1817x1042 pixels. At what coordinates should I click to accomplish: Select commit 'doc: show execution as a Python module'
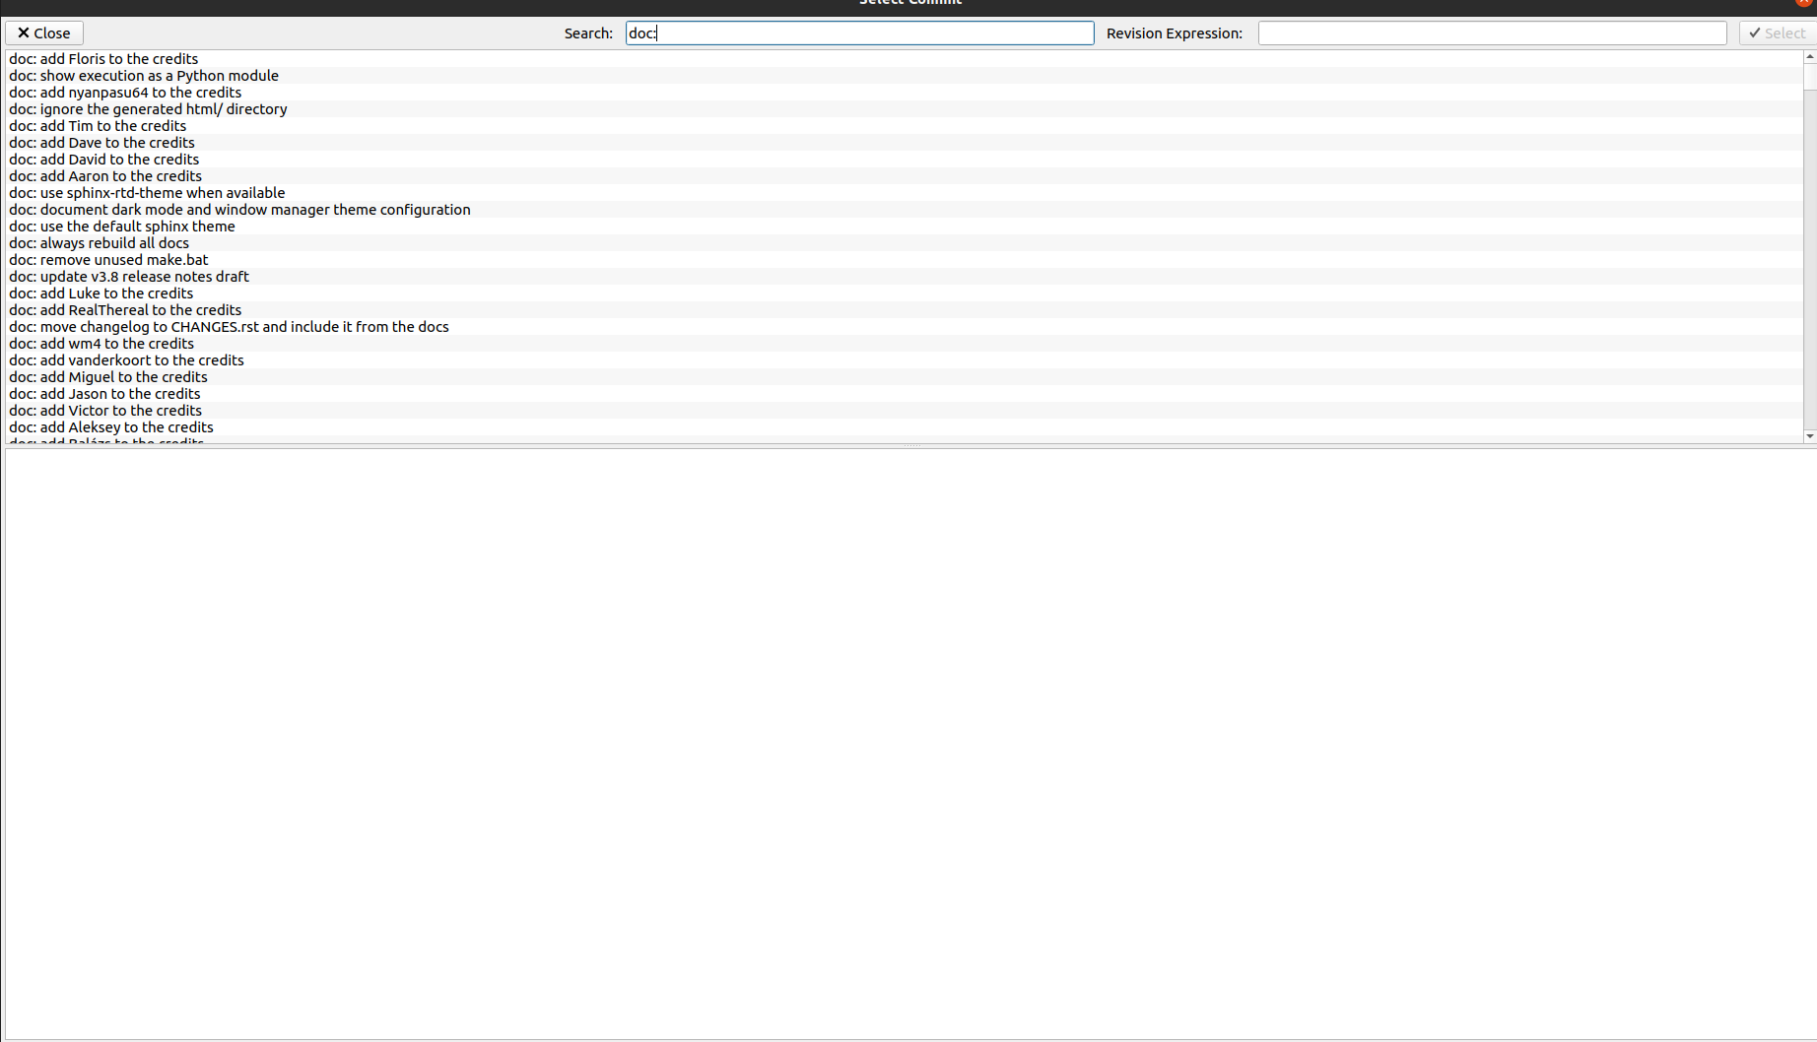point(143,75)
